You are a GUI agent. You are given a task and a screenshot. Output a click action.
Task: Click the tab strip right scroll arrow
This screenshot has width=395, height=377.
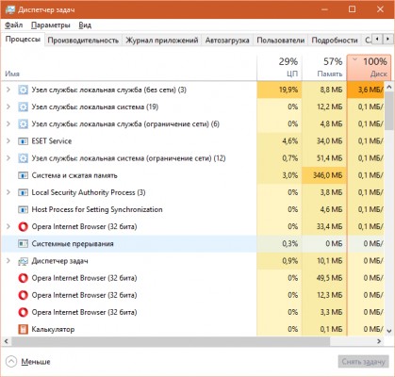click(387, 40)
